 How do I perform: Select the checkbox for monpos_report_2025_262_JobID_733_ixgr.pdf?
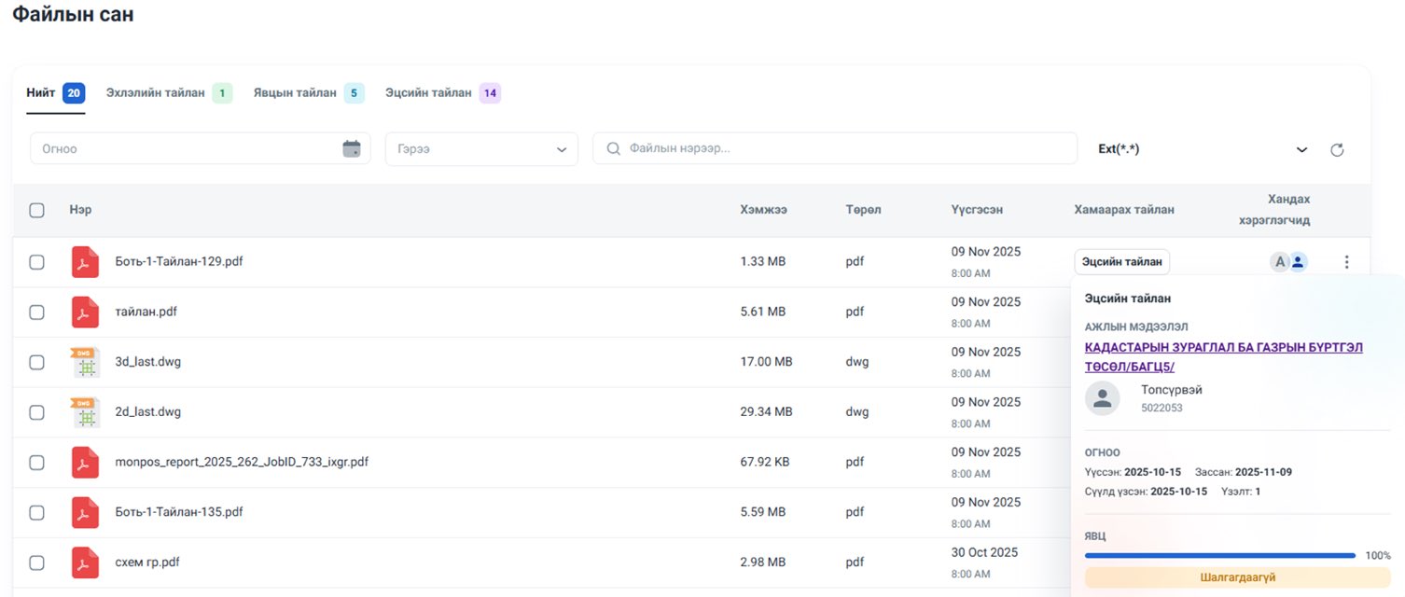(37, 463)
